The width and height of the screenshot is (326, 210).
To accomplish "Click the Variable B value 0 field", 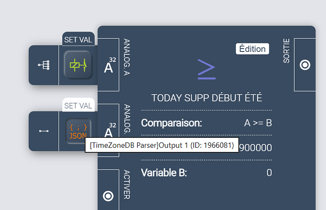I will (269, 173).
